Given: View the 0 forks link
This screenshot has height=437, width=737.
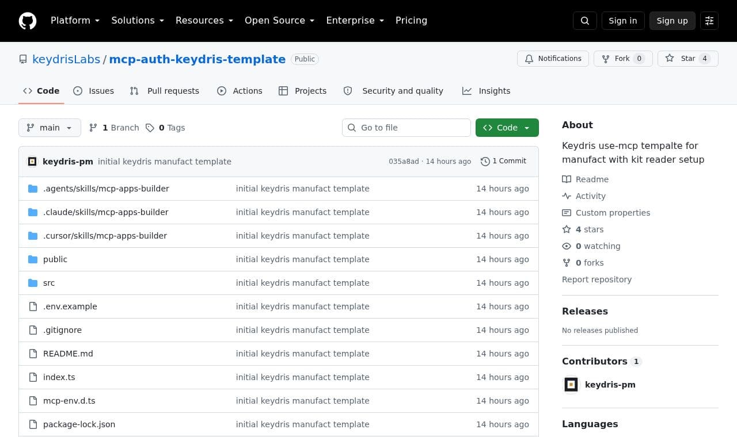Looking at the screenshot, I should [583, 263].
